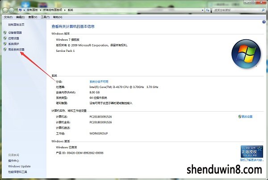
Task: Click the PC201803091526 value next to 计算机全名
Action: [x=100, y=122]
